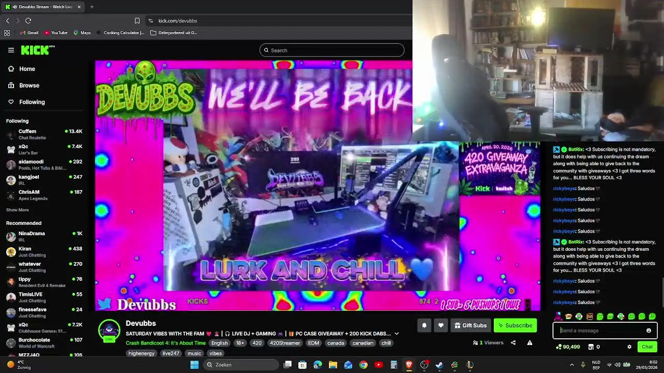The image size is (664, 373).
Task: Open the Crash Bandicoot 4 category link
Action: point(165,343)
